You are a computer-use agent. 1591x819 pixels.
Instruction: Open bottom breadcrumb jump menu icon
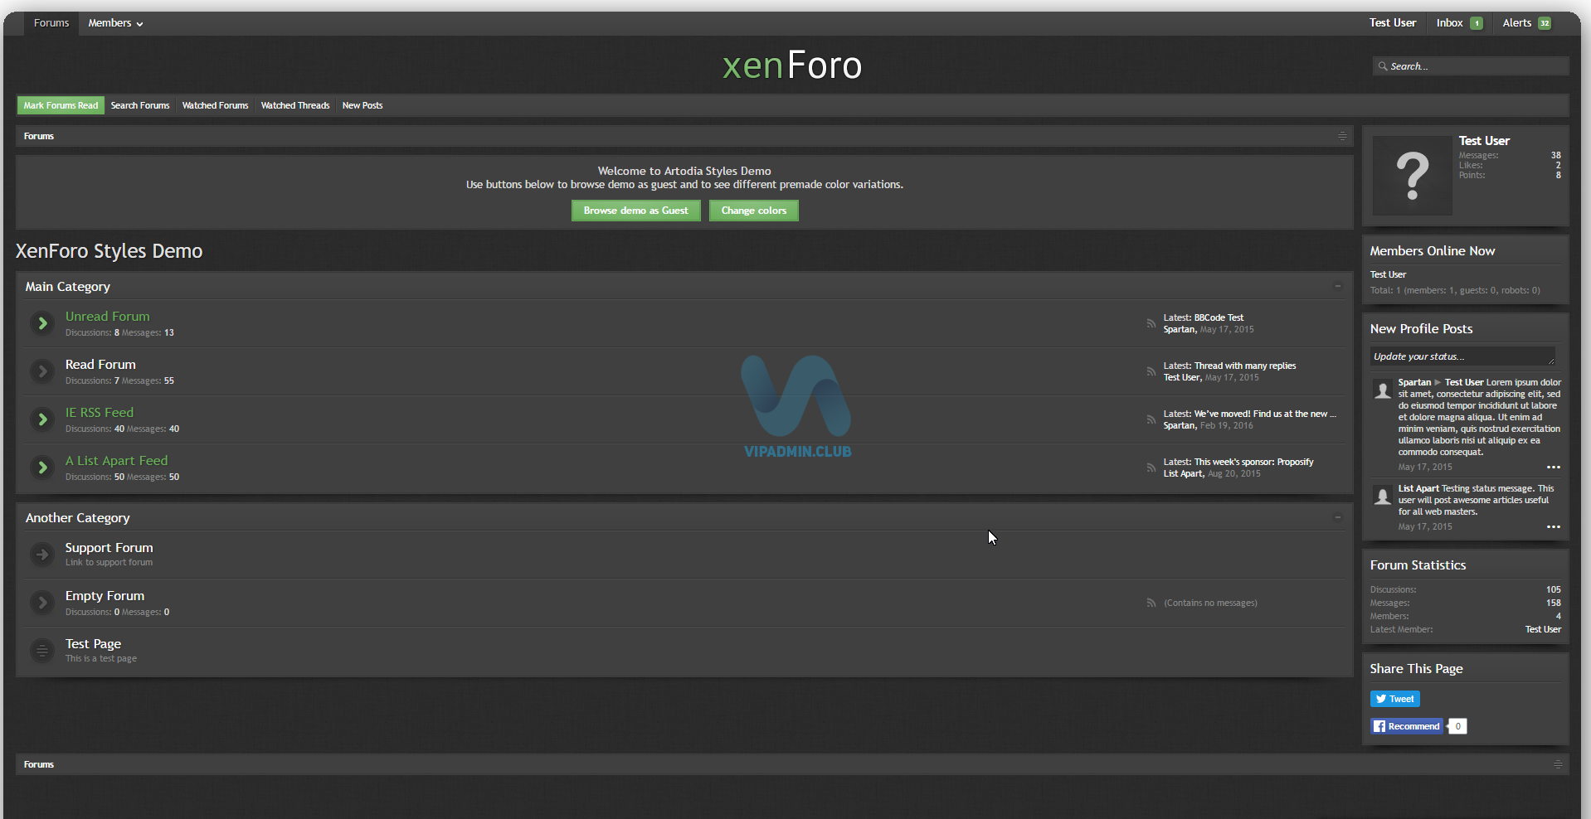coord(1558,764)
